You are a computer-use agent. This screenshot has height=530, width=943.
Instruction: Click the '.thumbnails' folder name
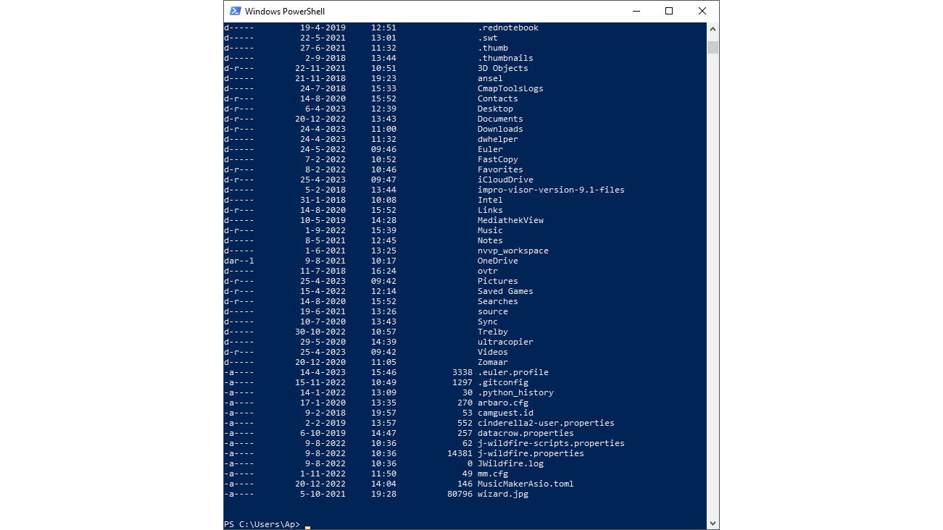(505, 58)
